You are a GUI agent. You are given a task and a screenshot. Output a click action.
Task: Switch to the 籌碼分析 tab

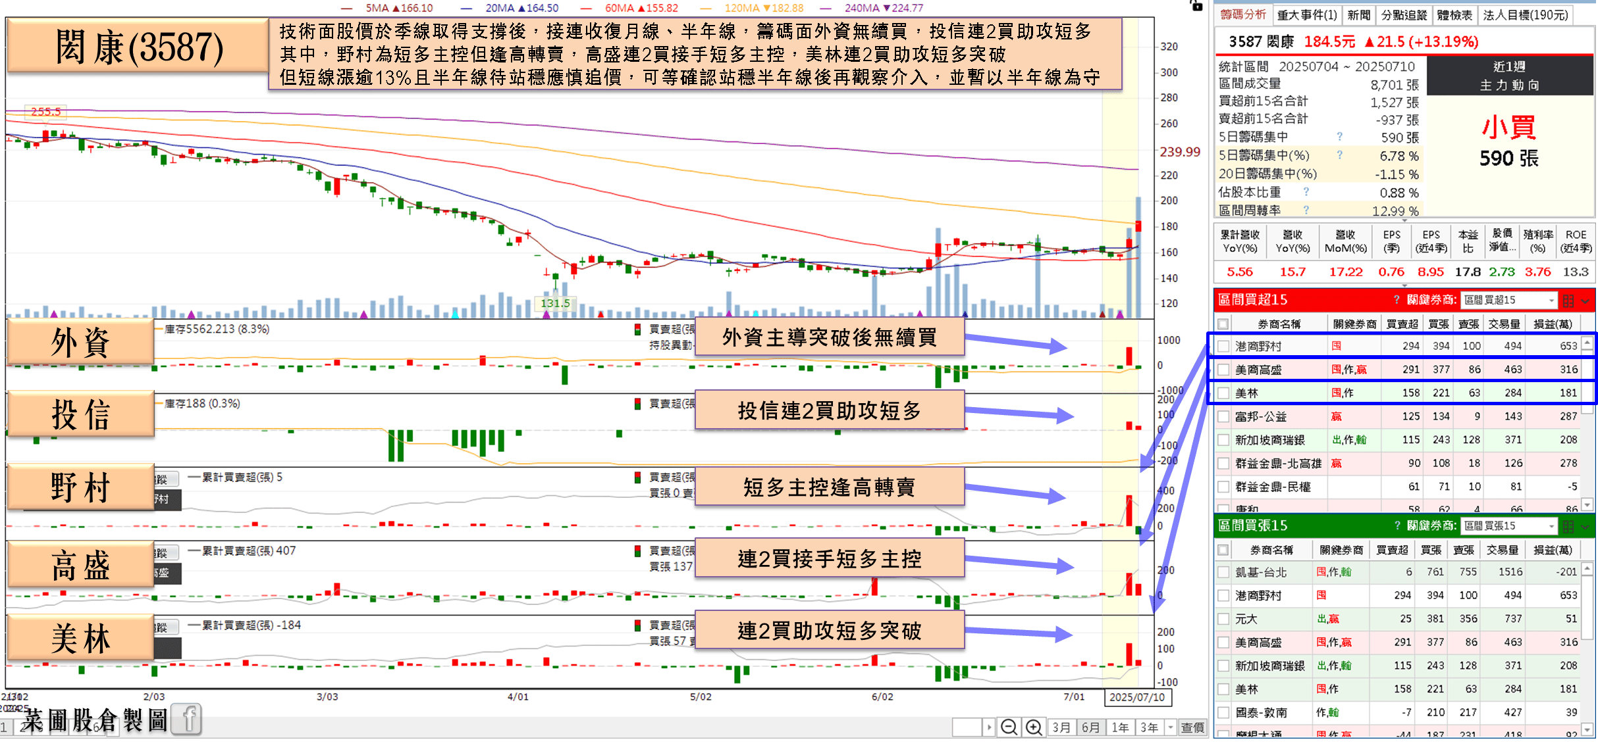coord(1243,14)
